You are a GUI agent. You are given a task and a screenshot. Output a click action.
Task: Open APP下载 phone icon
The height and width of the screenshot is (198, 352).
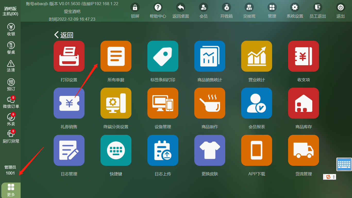tap(257, 150)
